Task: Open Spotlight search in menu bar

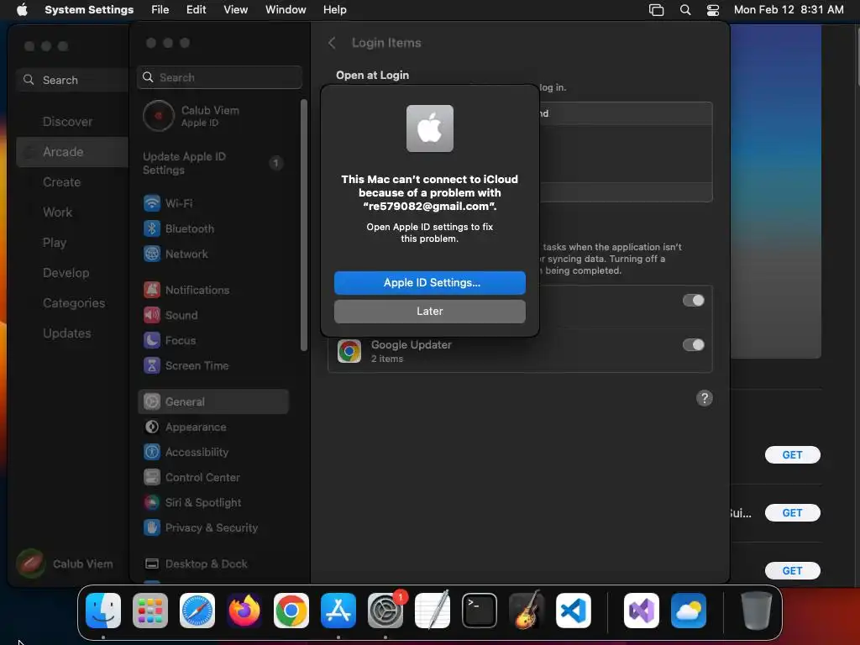Action: pyautogui.click(x=685, y=10)
